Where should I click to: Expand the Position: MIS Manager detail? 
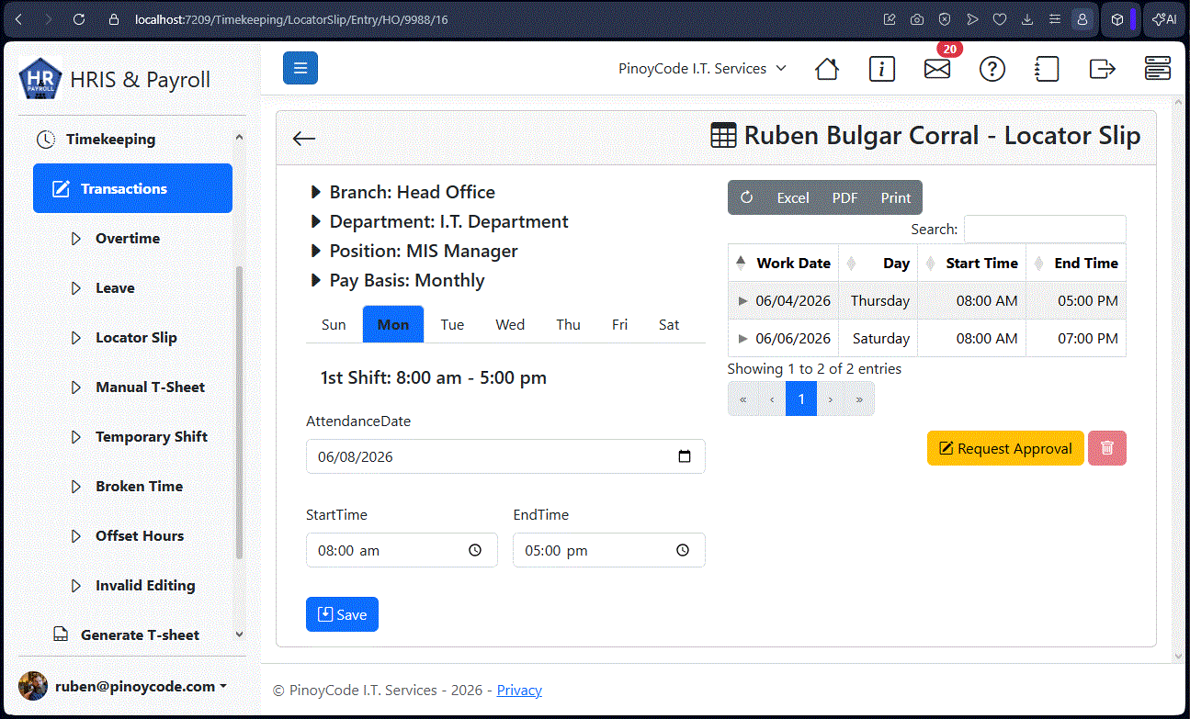point(414,251)
